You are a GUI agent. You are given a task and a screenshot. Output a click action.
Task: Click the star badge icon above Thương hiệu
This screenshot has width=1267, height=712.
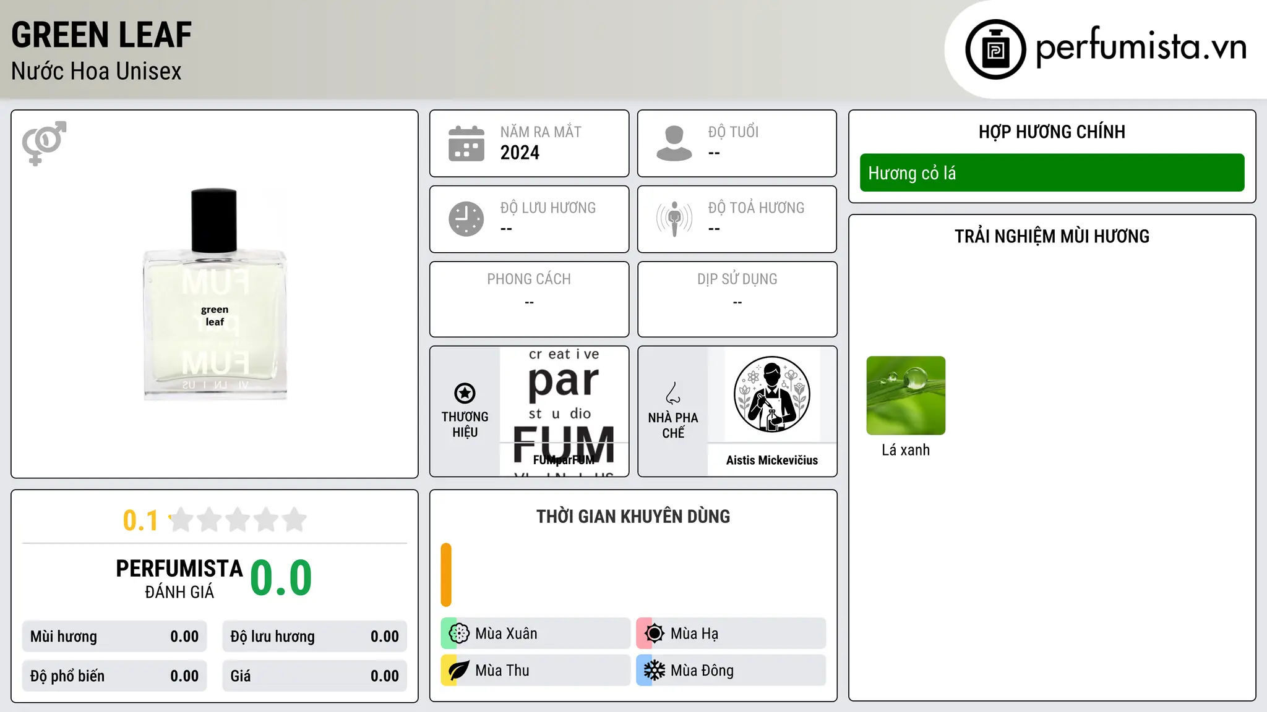pyautogui.click(x=465, y=393)
